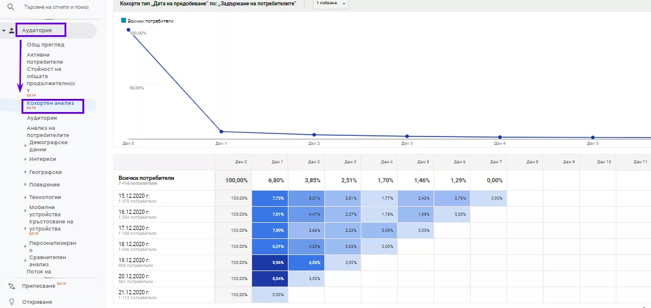Open Кохортен анализ report
This screenshot has height=308, width=651.
coord(50,103)
